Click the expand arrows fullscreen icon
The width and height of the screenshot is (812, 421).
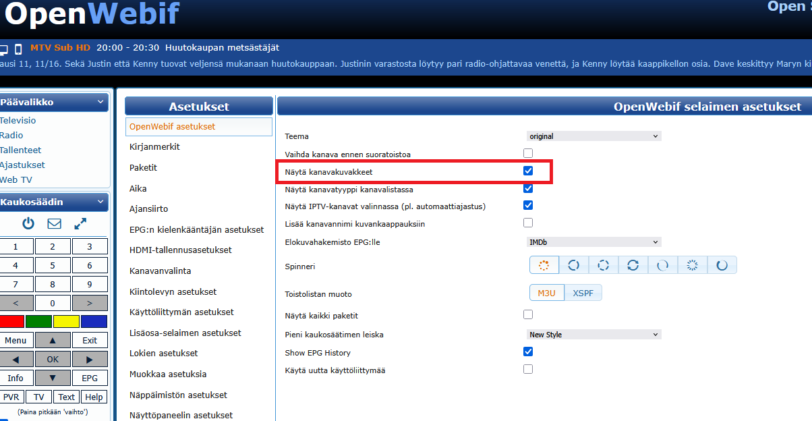(x=80, y=223)
